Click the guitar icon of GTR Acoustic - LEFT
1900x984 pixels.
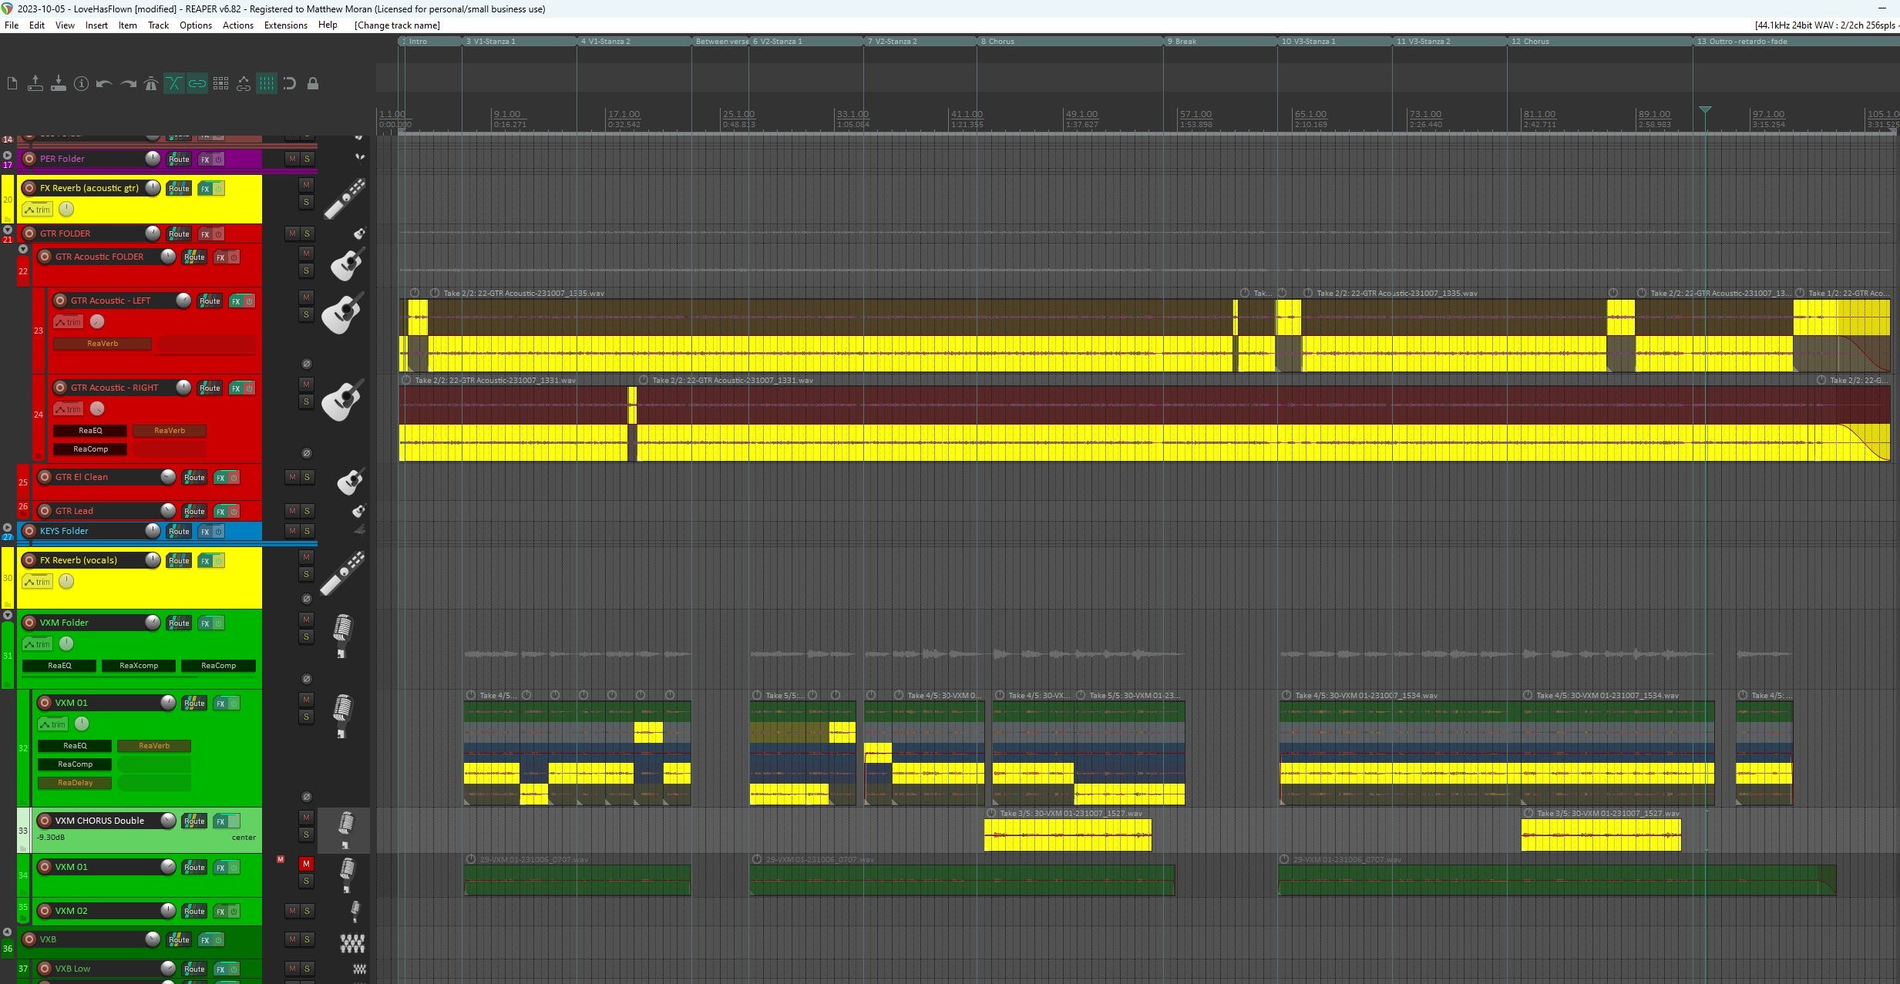coord(343,314)
